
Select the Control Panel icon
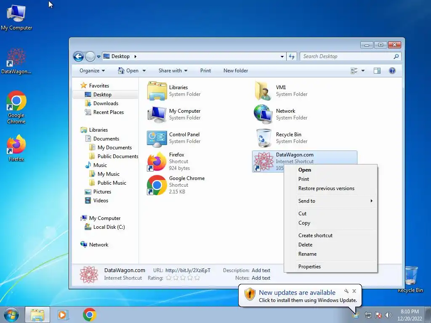pos(157,138)
